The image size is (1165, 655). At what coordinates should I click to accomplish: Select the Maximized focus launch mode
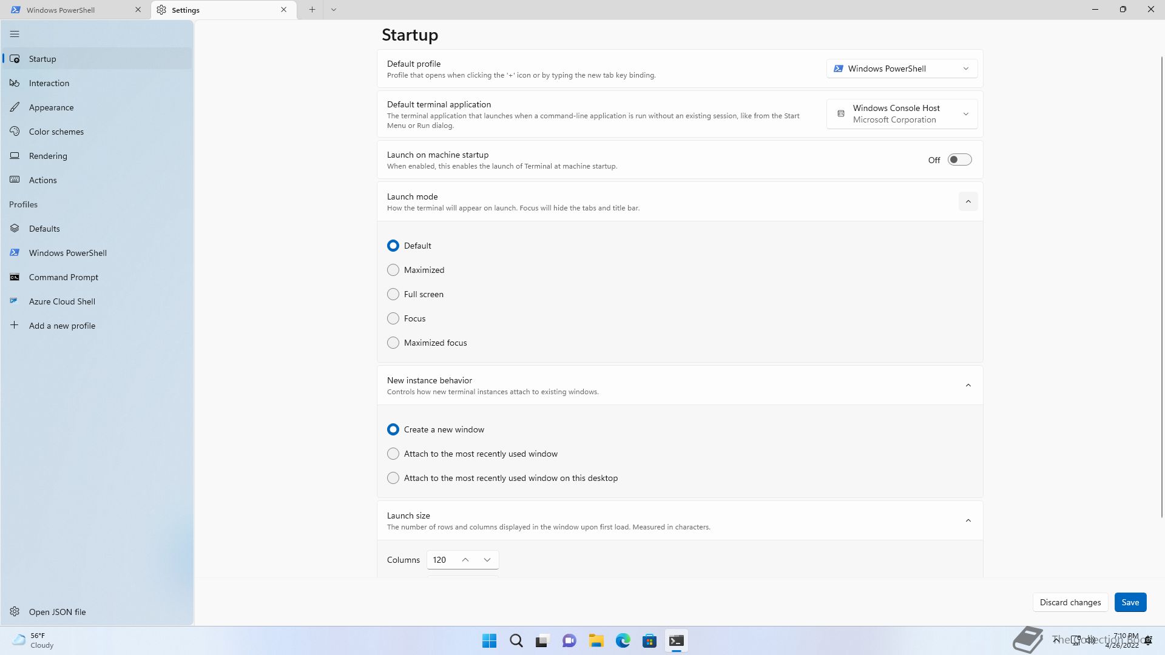pyautogui.click(x=393, y=343)
